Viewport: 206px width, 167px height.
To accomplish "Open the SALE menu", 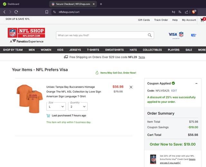I will [189, 50].
